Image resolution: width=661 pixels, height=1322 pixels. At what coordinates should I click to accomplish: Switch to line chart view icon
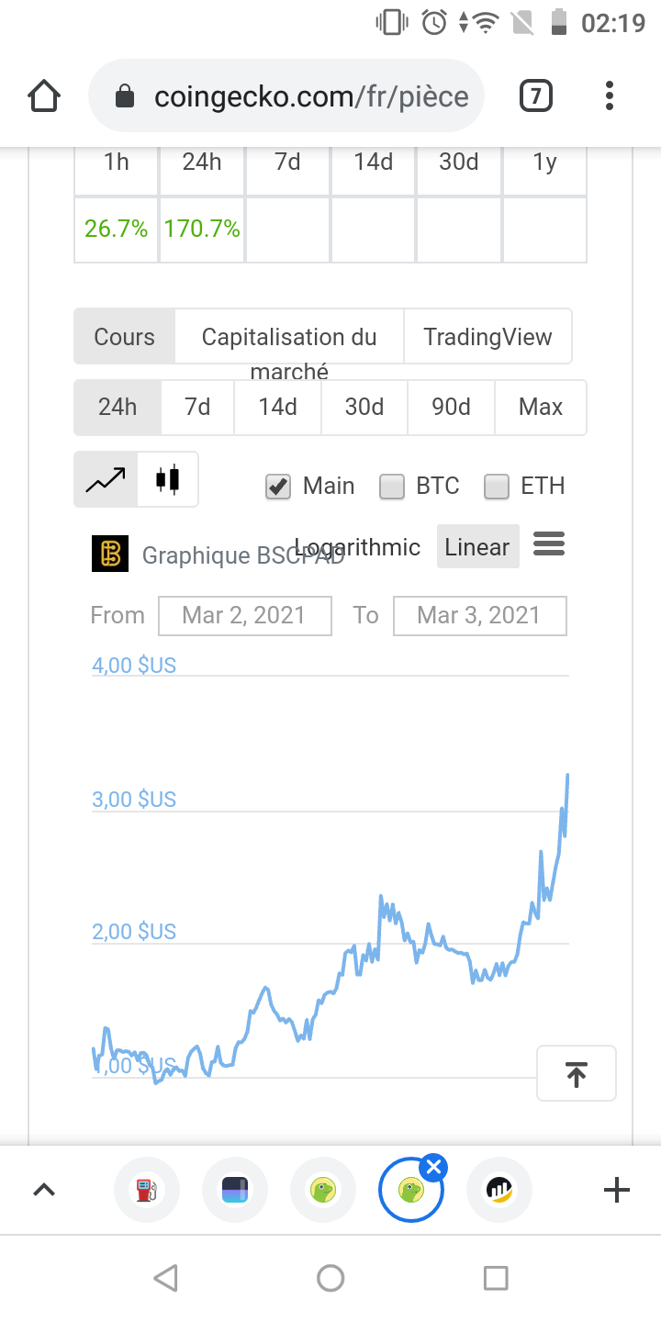tap(106, 479)
